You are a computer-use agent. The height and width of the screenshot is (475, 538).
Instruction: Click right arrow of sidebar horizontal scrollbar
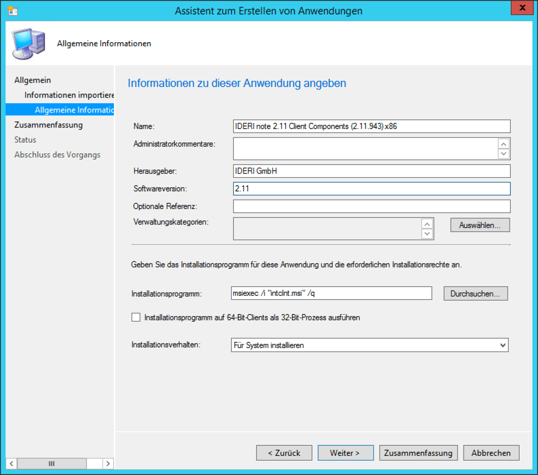(108, 463)
